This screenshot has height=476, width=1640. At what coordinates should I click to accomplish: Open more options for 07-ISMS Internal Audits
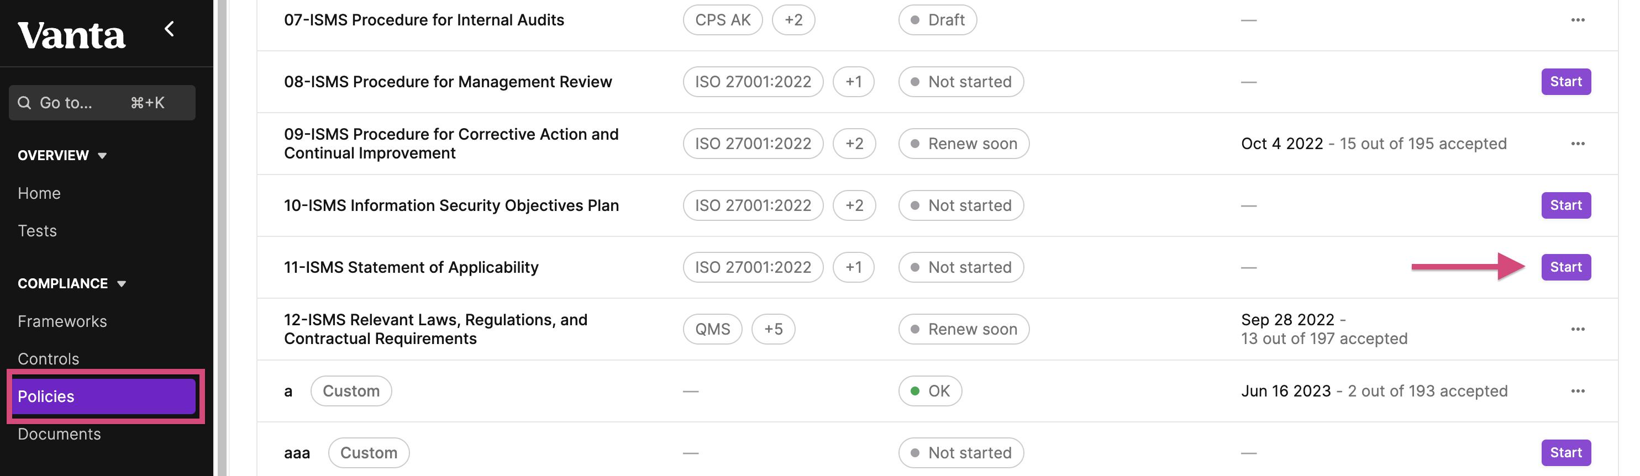point(1578,20)
